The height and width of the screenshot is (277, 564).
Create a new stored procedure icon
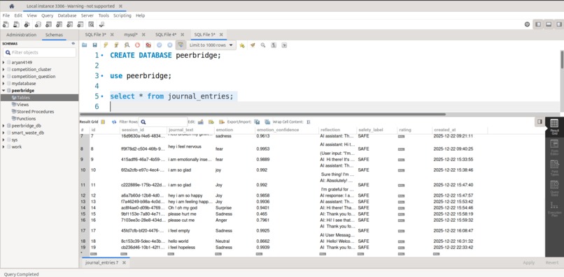(x=70, y=24)
